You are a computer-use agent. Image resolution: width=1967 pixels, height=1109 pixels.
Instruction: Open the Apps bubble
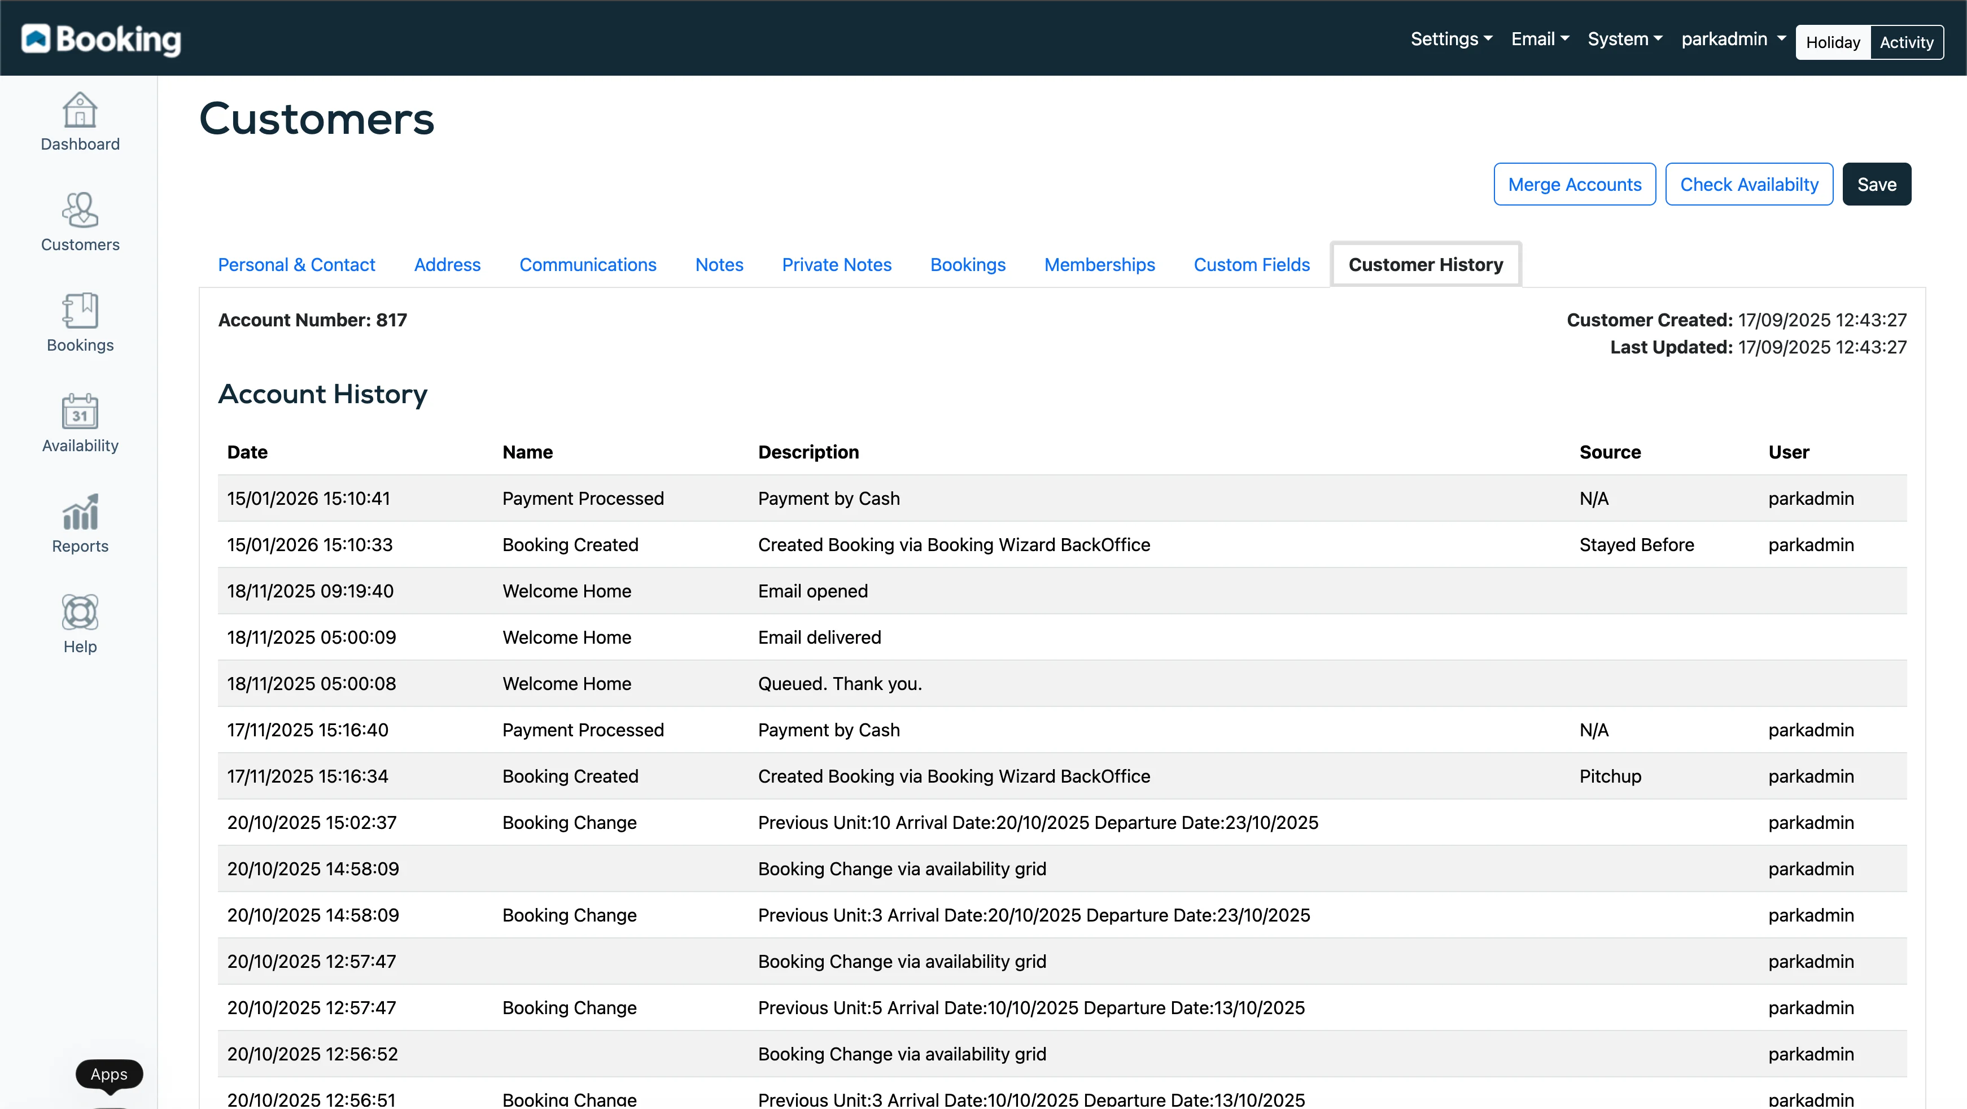pyautogui.click(x=109, y=1074)
